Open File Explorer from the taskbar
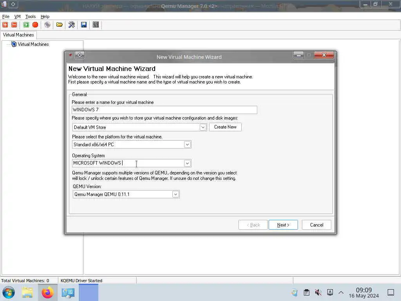The height and width of the screenshot is (301, 401). [x=27, y=292]
